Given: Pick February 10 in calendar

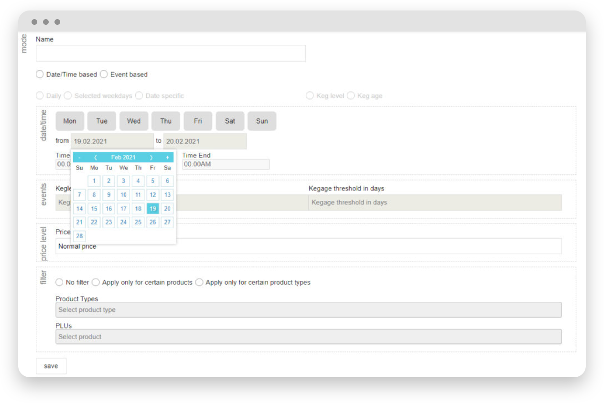Looking at the screenshot, I should click(x=123, y=195).
